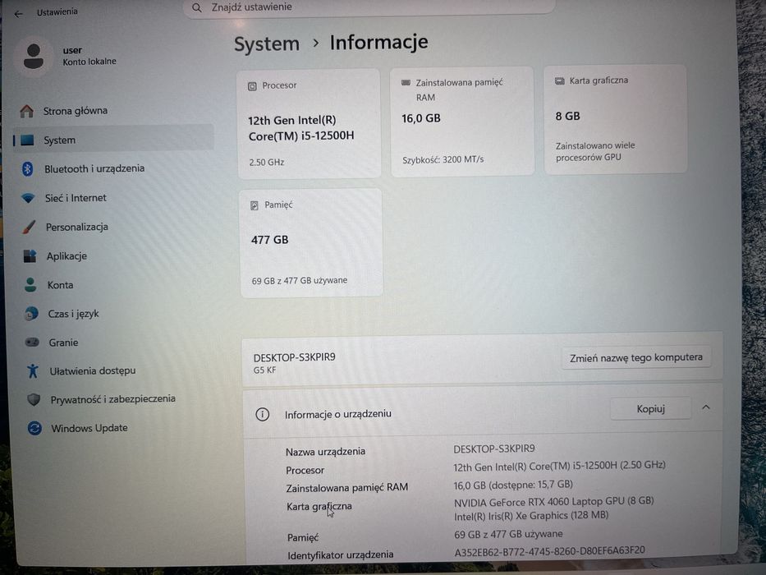766x575 pixels.
Task: Click the Personalizacja brush icon
Action: (x=29, y=227)
